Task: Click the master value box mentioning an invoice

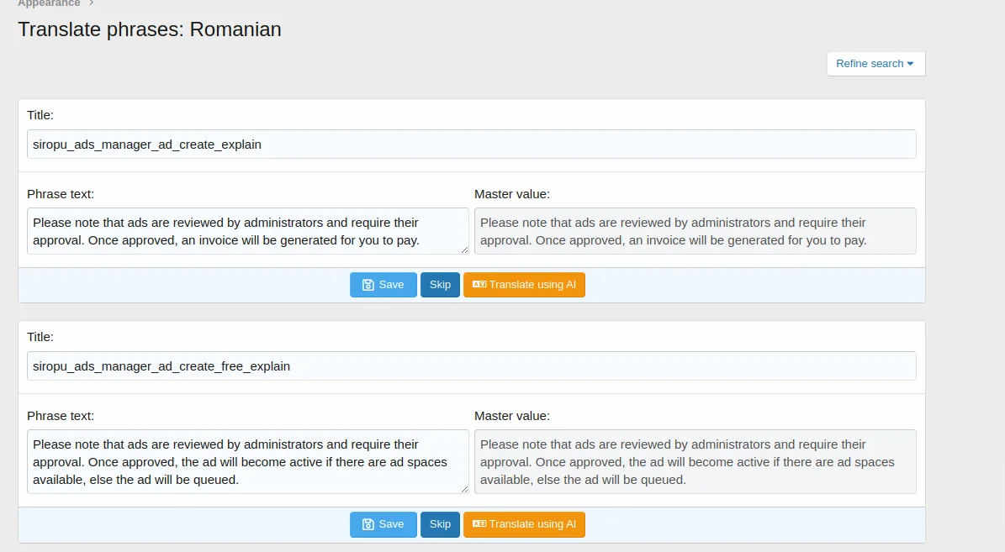Action: (x=695, y=231)
